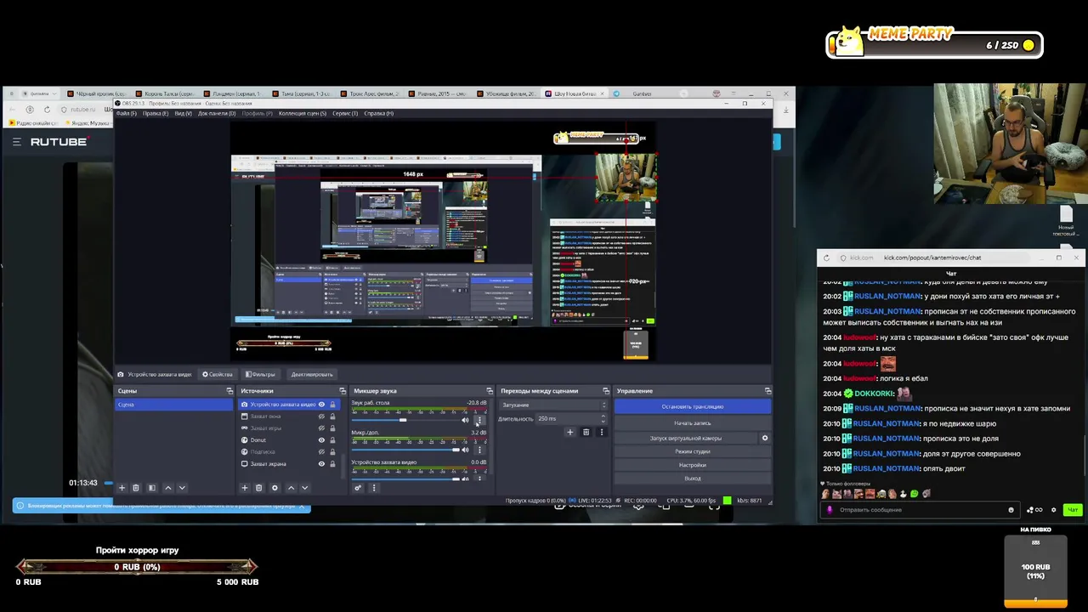
Task: Show the hidden Подписка source
Action: pos(321,452)
